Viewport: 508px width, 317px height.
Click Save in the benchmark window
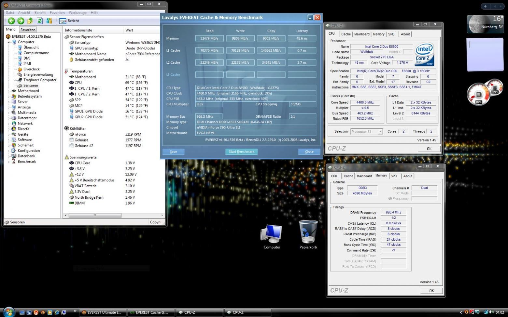pyautogui.click(x=174, y=152)
